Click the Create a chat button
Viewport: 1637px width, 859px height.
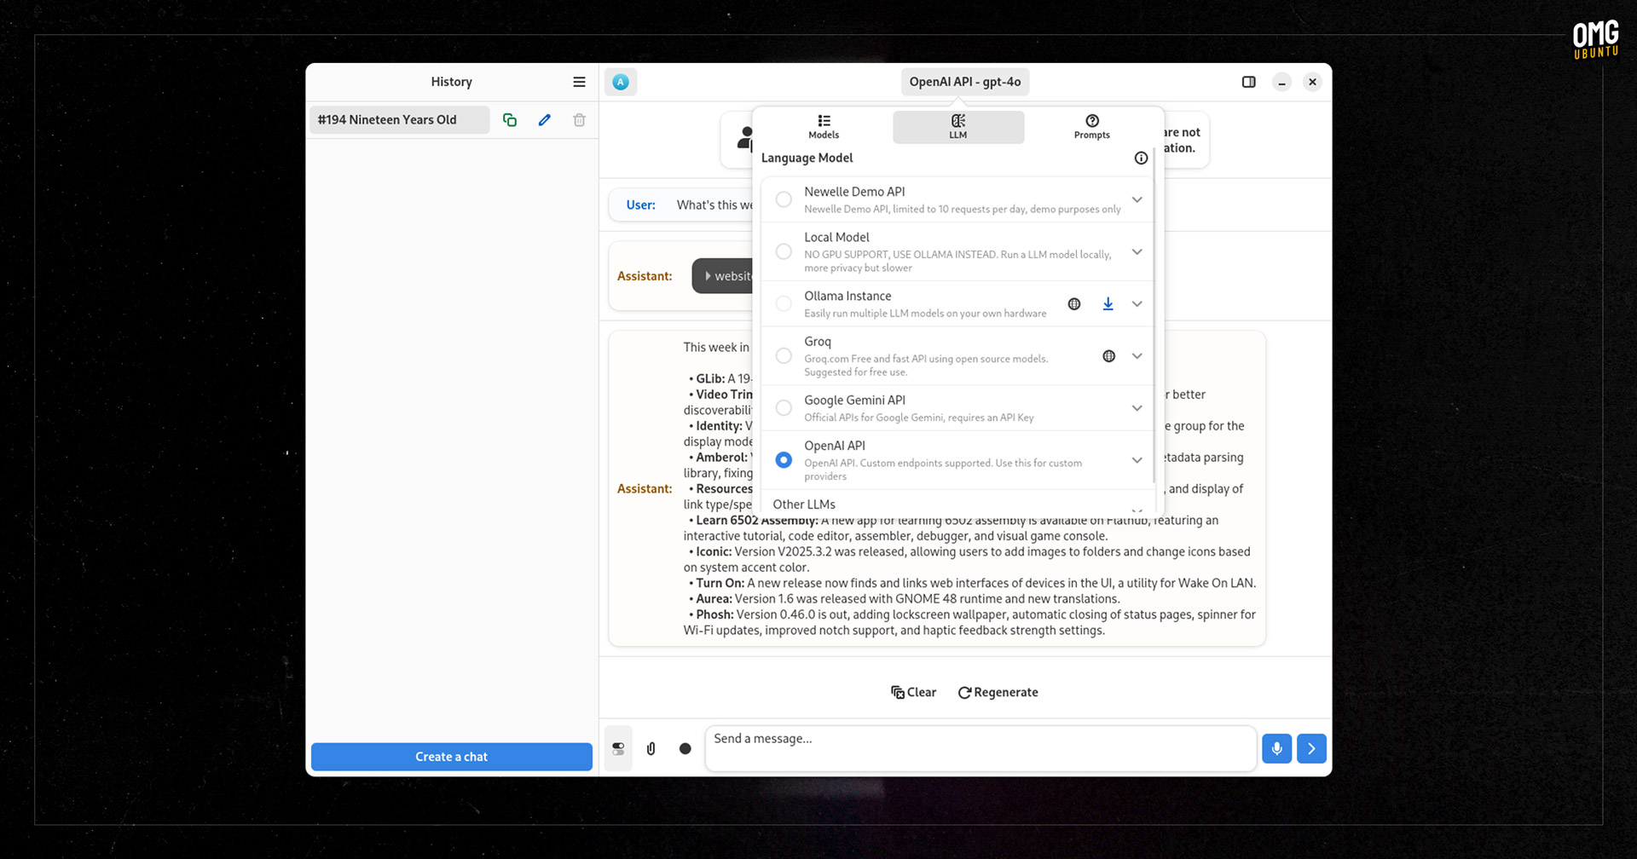(x=451, y=757)
